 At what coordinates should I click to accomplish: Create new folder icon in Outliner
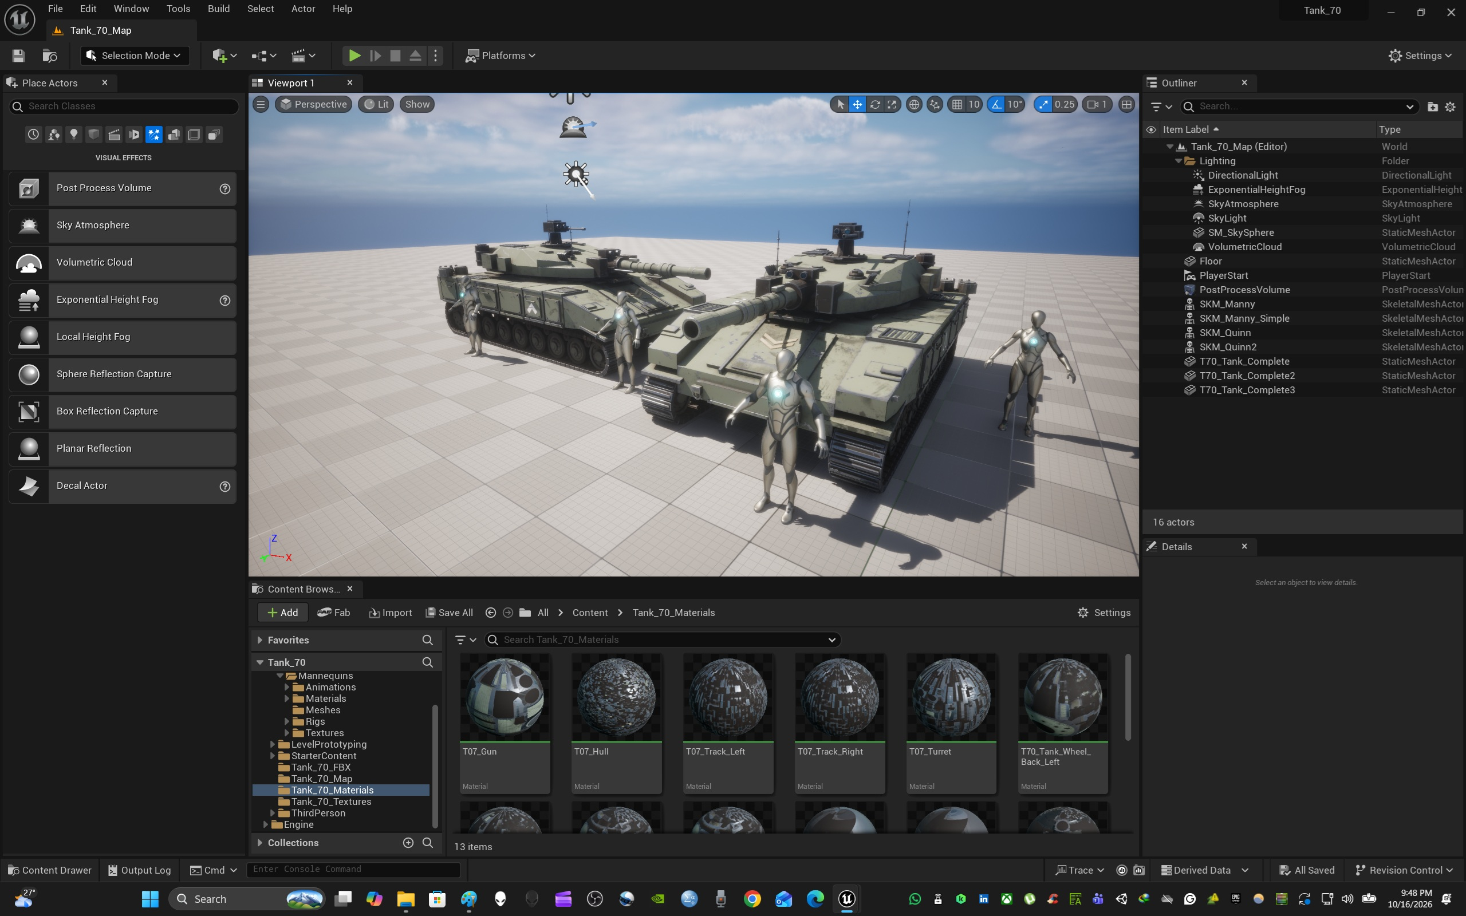[x=1432, y=106]
